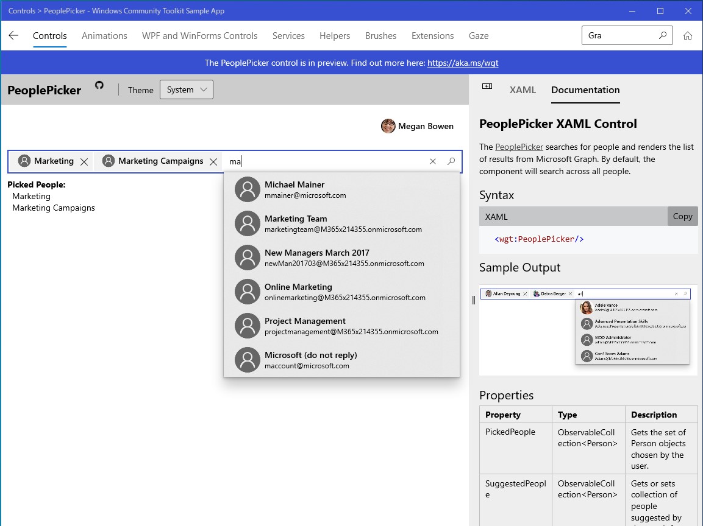Open the Extensions tab

tap(433, 36)
